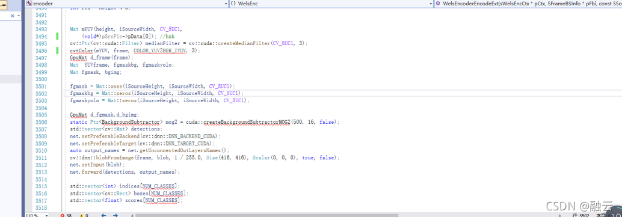Click the purple function icon before WelsEncoderEncodeExt

[438, 3]
